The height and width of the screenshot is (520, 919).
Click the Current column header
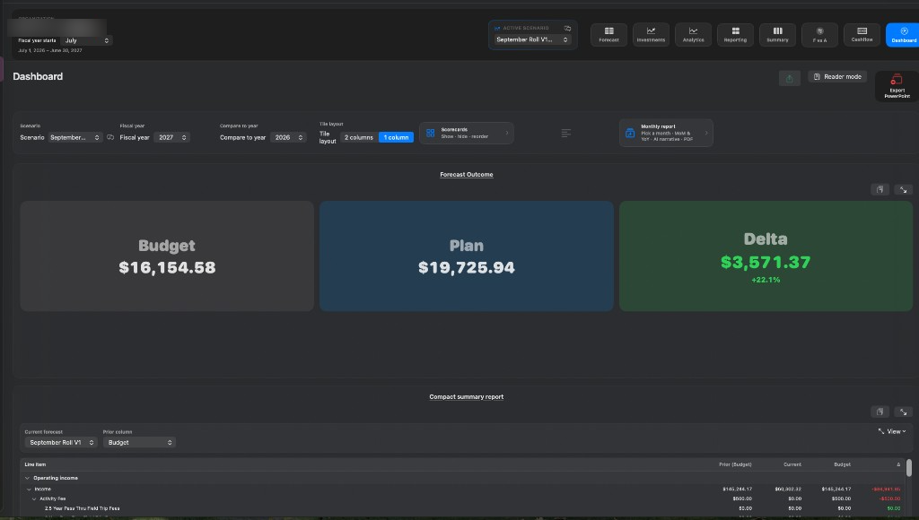792,464
